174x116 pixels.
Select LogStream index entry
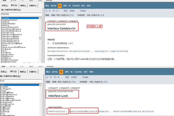tap(5, 112)
